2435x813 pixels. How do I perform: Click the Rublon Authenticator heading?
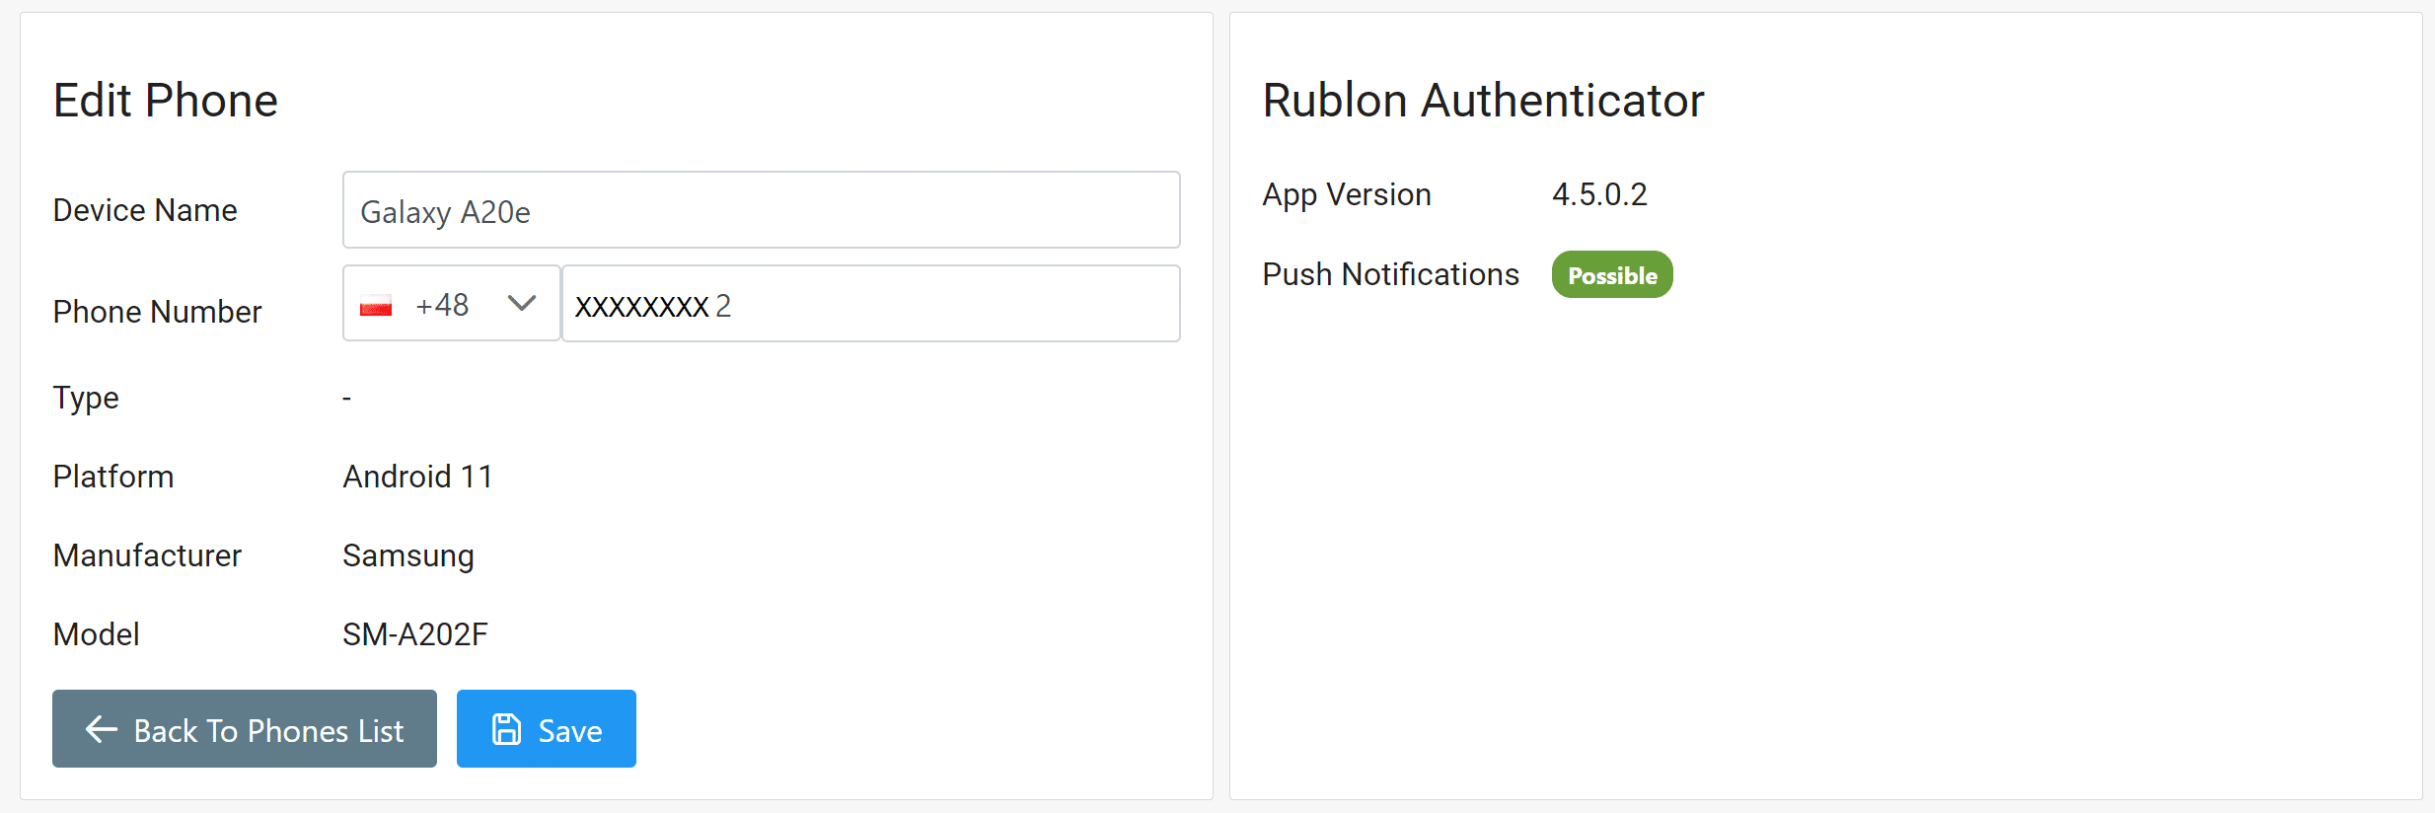[x=1483, y=101]
